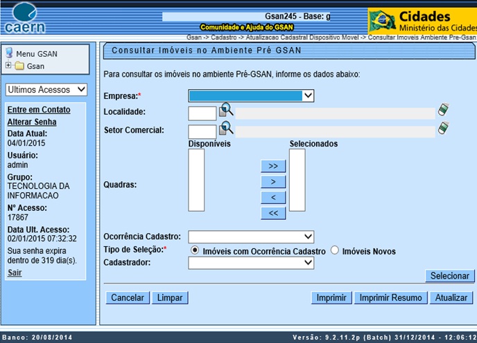Remove selected quadra with < button
Viewport: 477px width, 343px height.
pos(273,198)
